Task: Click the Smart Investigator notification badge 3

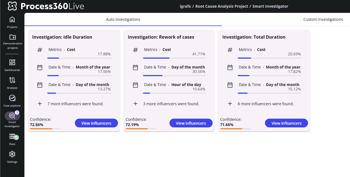Action: click(x=17, y=113)
